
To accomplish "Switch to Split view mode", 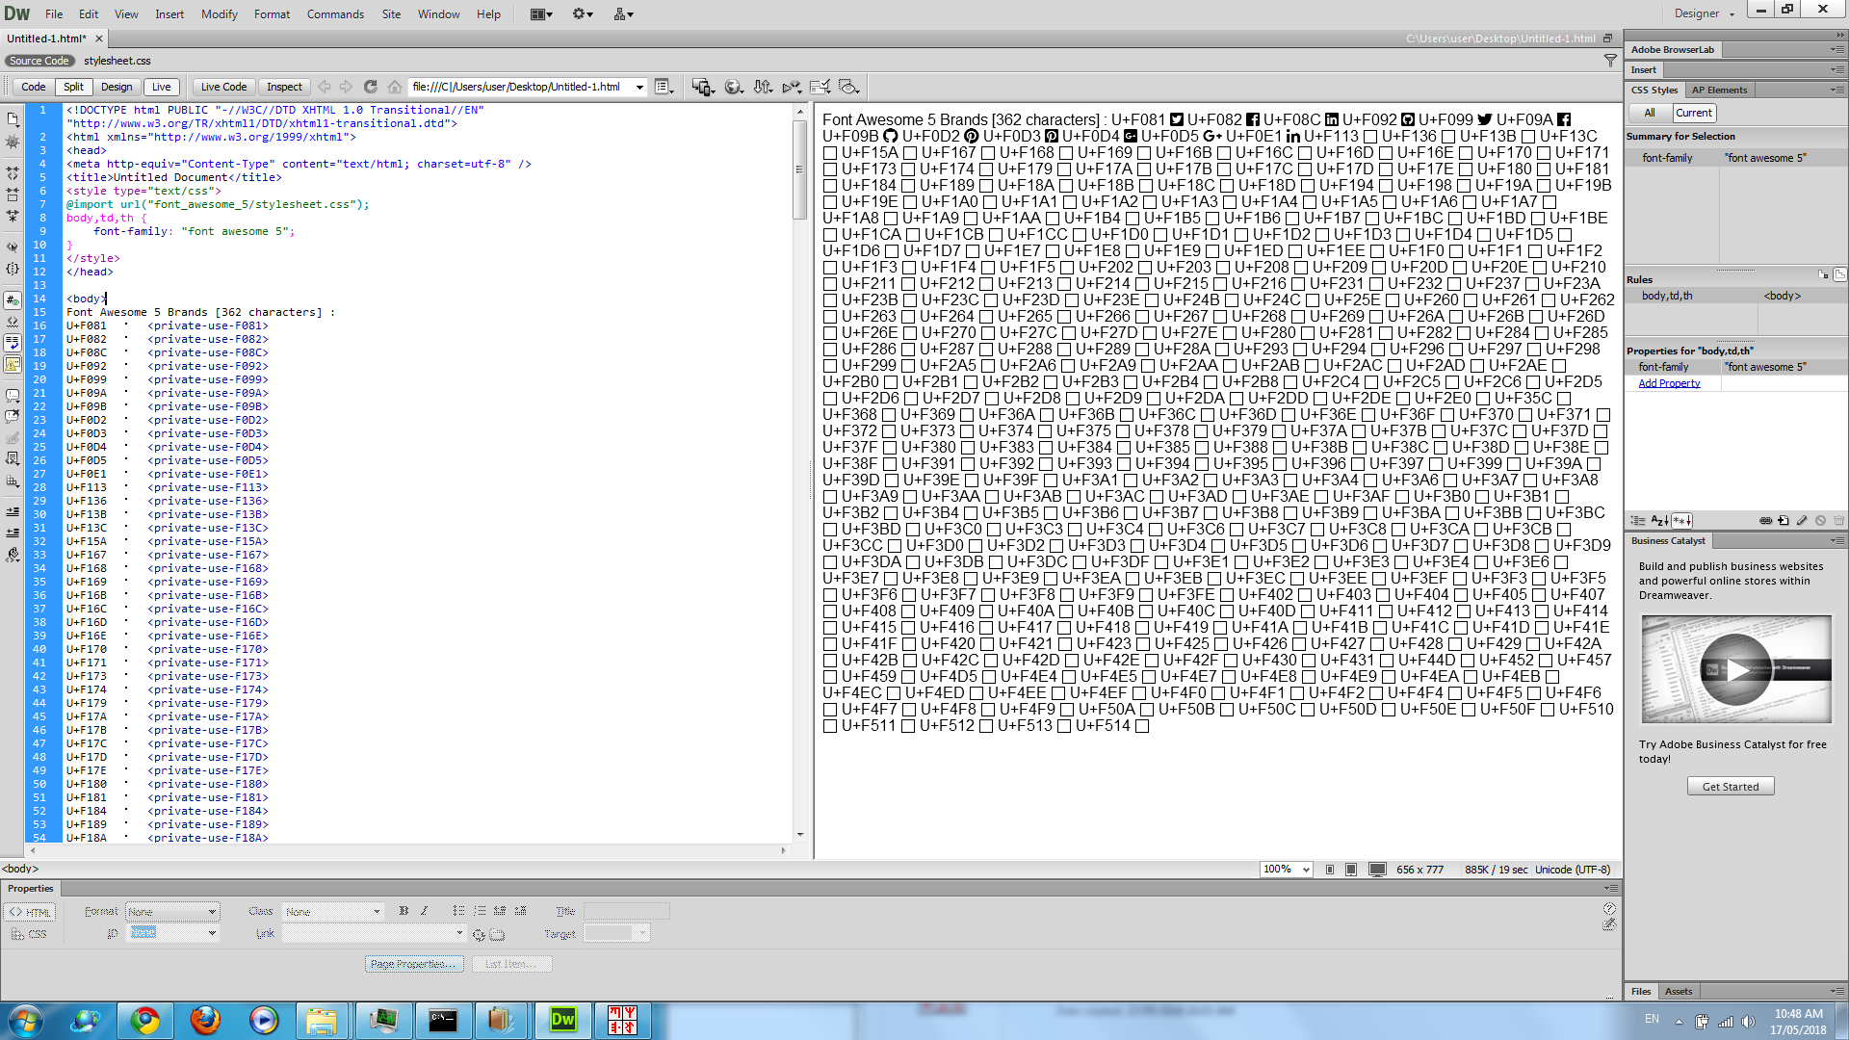I will pos(73,87).
